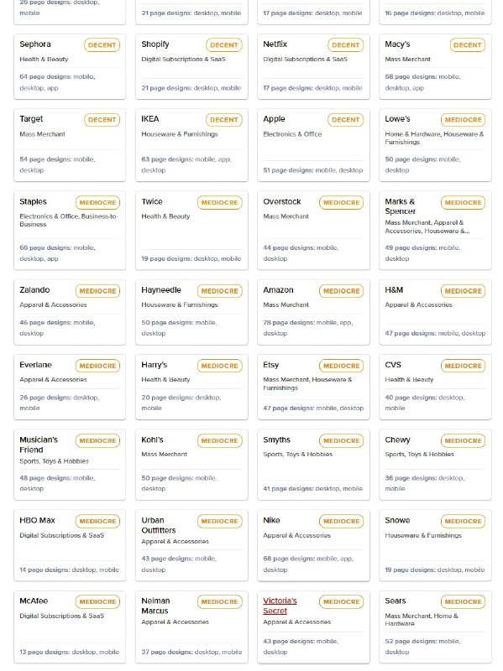Open the Neiman Marcus card
Viewport: 503px width, 671px height.
tap(191, 627)
